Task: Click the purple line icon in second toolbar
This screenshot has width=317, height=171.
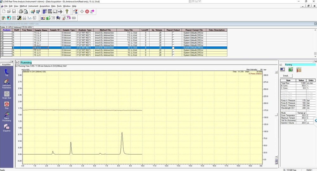Action: 69,18
